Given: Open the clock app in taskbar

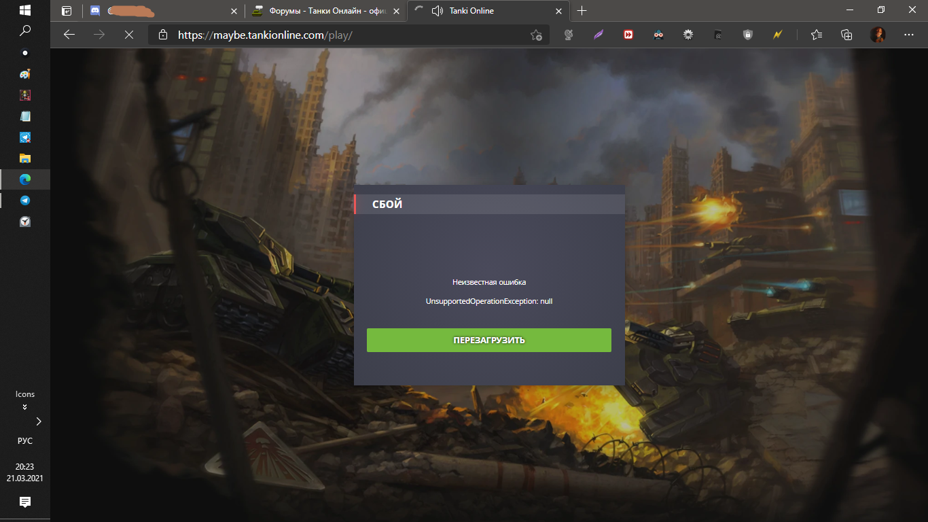Looking at the screenshot, I should (25, 222).
